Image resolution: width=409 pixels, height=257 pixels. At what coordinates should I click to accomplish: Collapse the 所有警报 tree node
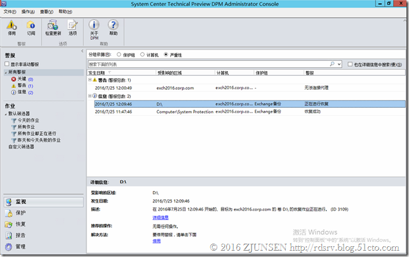click(x=6, y=72)
